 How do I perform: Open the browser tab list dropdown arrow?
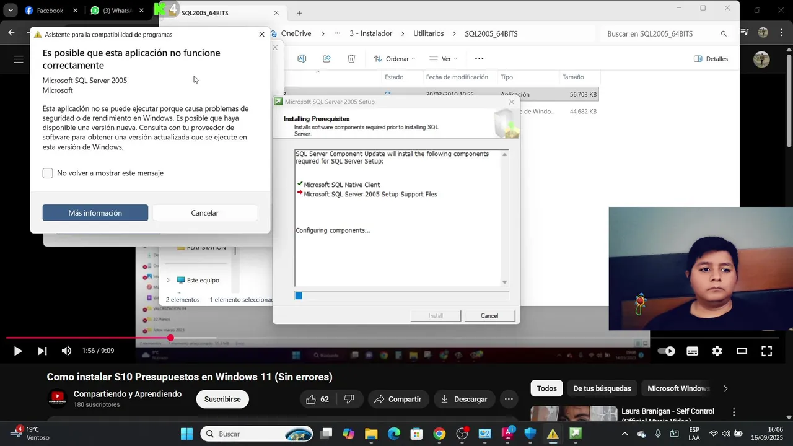11,11
